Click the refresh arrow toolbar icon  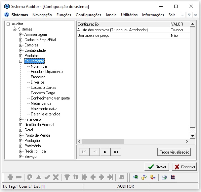pos(30,177)
